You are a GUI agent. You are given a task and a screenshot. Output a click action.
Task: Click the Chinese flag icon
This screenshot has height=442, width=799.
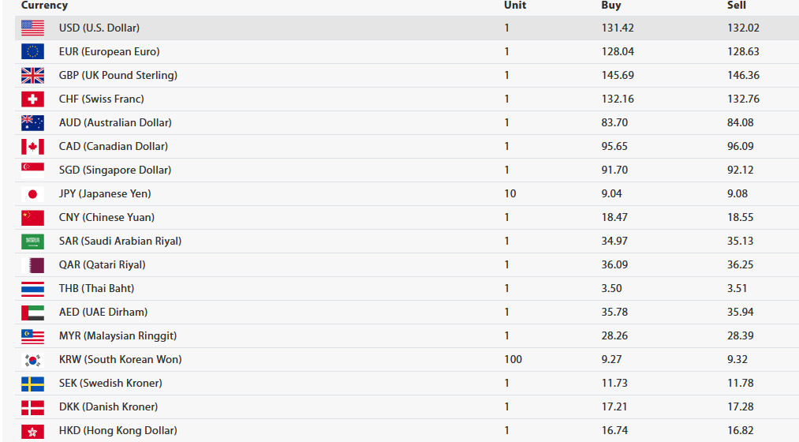coord(32,218)
